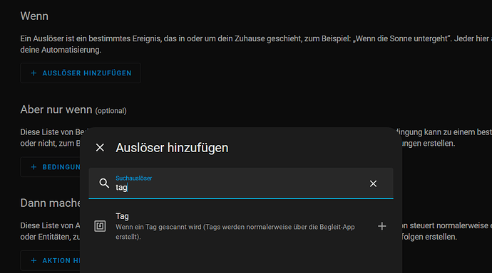Click the Wenn section heading
The height and width of the screenshot is (273, 492).
click(x=34, y=16)
